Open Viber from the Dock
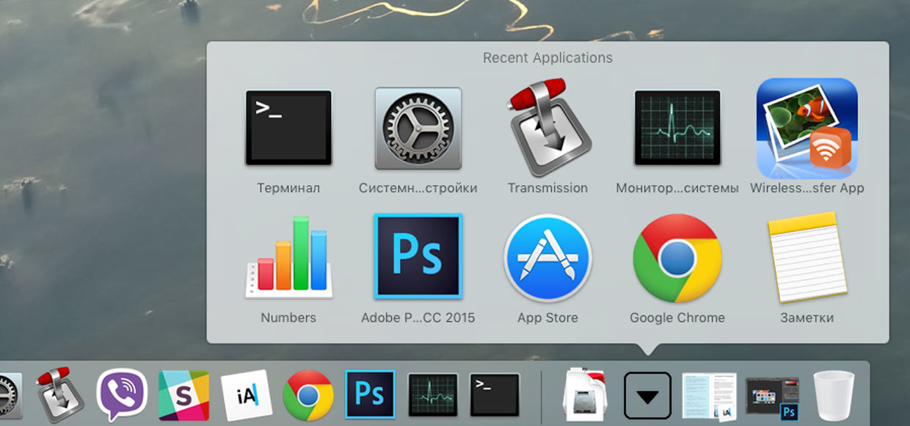This screenshot has height=426, width=910. point(122,395)
